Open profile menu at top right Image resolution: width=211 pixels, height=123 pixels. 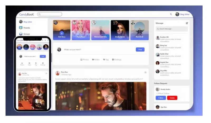point(183,14)
